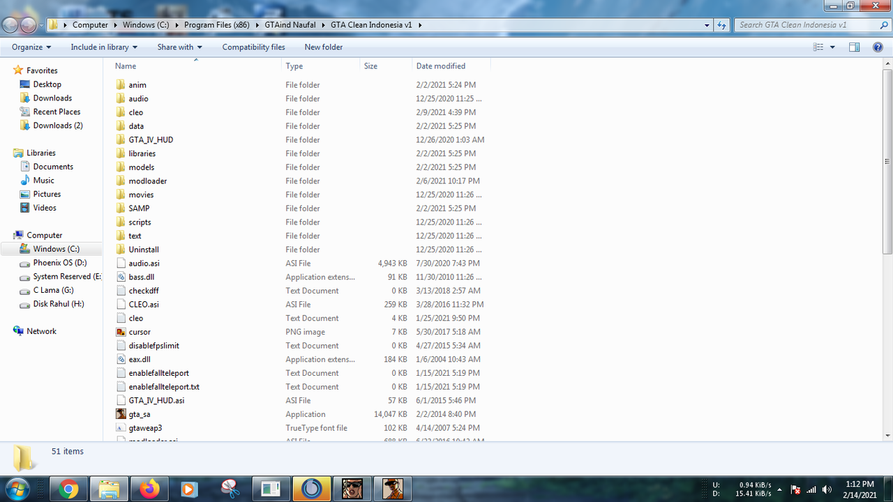Image resolution: width=893 pixels, height=502 pixels.
Task: Show hidden system tray icons
Action: [x=779, y=489]
